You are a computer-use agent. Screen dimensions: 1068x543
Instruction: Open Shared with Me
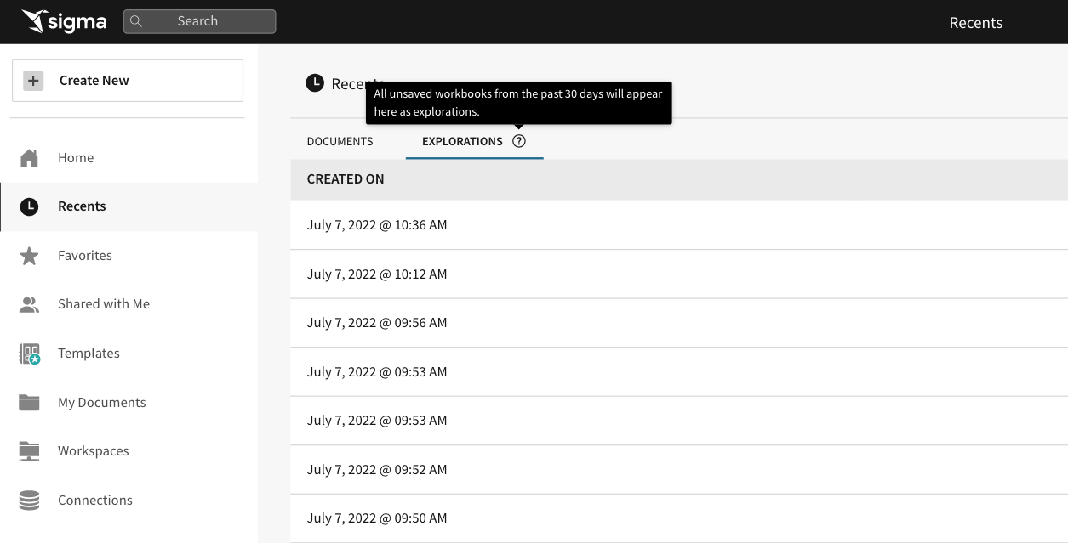[x=129, y=304]
